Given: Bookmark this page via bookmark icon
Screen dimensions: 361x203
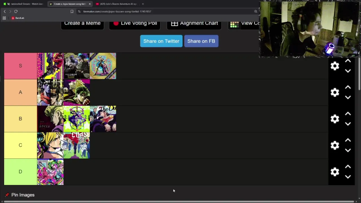Looking at the screenshot, I should (x=72, y=11).
